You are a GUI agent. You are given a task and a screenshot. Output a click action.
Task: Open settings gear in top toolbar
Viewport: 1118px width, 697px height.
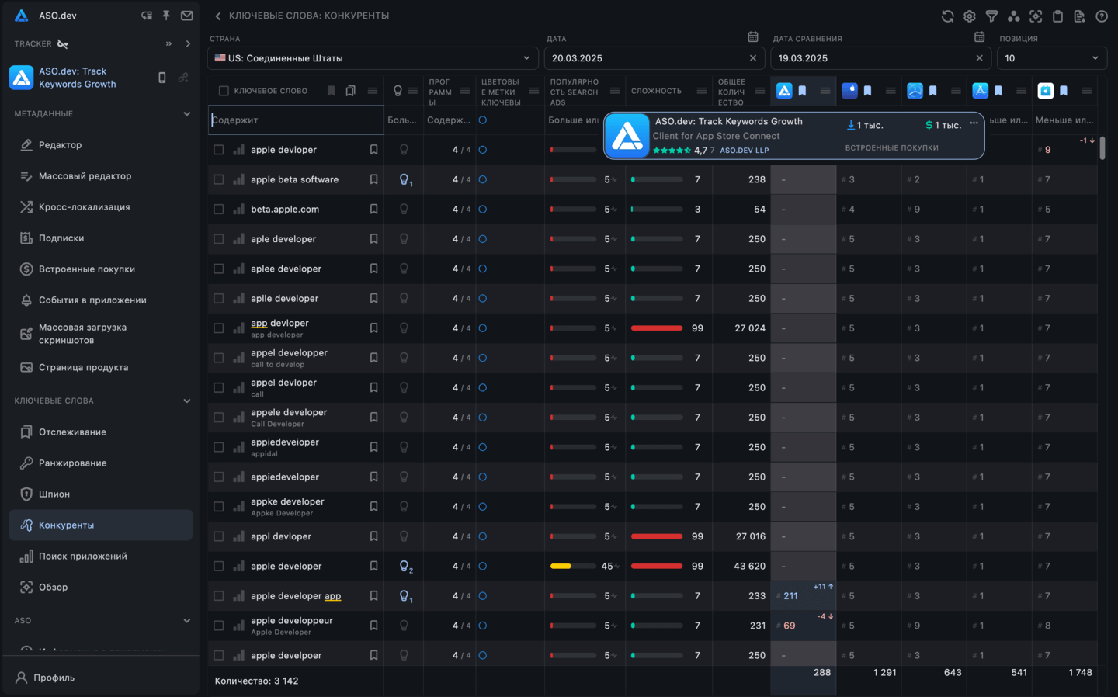[x=970, y=16]
